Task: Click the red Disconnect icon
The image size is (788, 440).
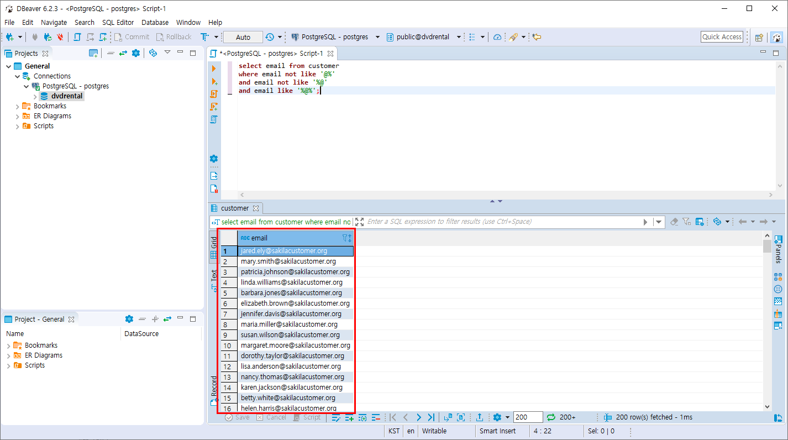Action: click(60, 37)
